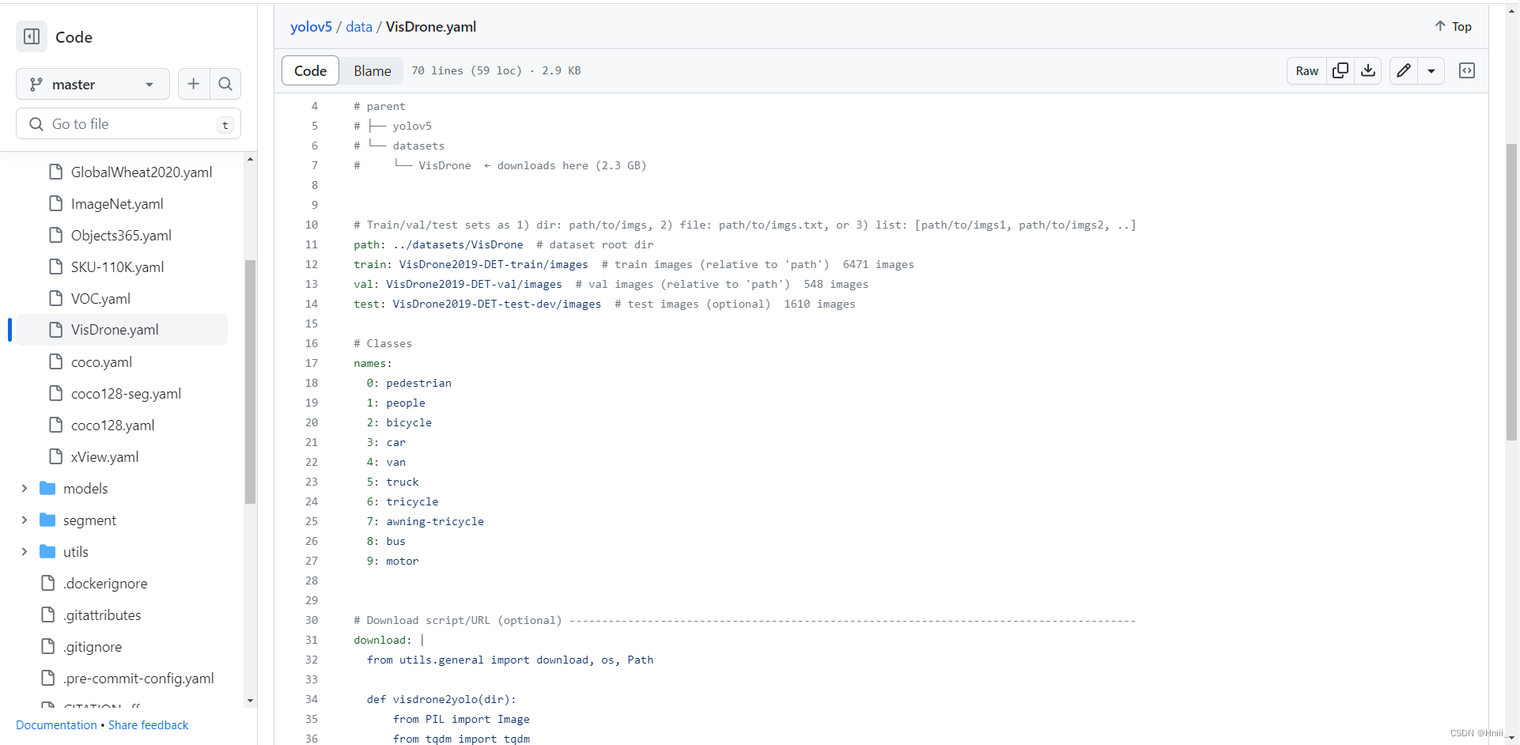Open coco.yaml in the file tree

click(x=101, y=361)
